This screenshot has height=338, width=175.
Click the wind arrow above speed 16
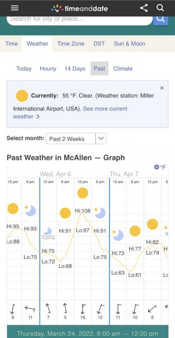[x=83, y=309]
